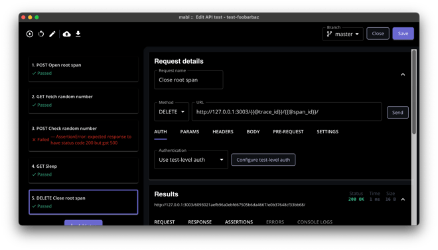
Task: Click the cloud upload icon
Action: pyautogui.click(x=66, y=34)
